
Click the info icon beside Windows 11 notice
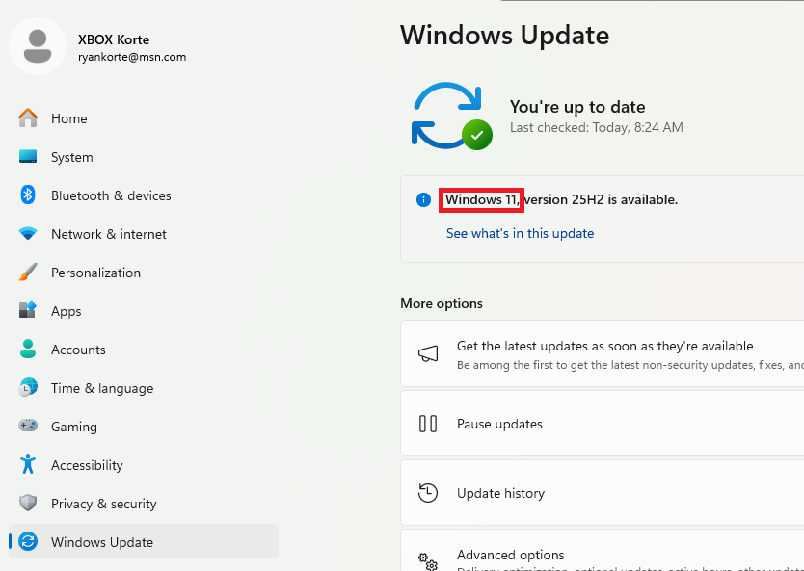[x=423, y=200]
